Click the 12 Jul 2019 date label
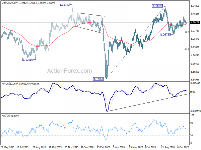 (x=22, y=147)
